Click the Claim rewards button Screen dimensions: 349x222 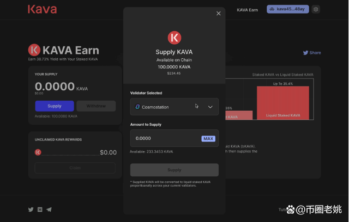coord(75,168)
